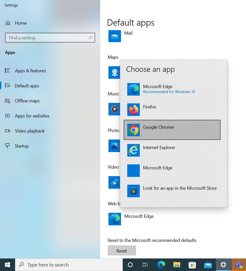Click the Choose an app heading
The width and height of the screenshot is (246, 271).
tap(150, 70)
